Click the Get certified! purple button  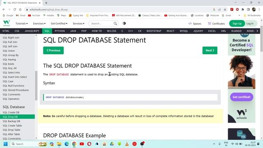242,97
